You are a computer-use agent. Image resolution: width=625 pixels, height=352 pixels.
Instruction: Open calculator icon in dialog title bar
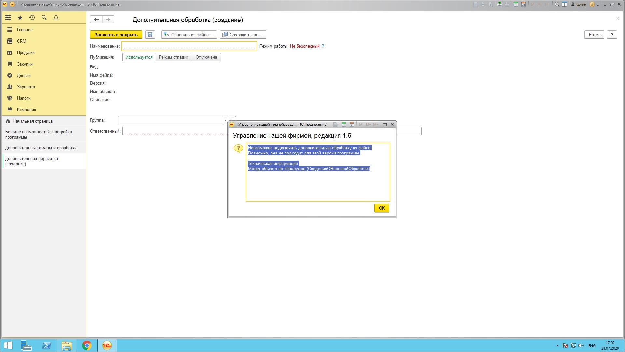click(344, 125)
